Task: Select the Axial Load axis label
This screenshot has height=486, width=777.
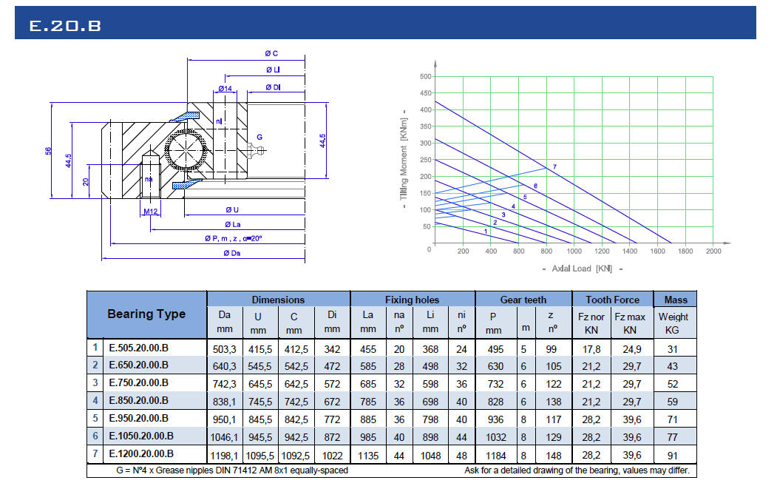Action: [583, 269]
